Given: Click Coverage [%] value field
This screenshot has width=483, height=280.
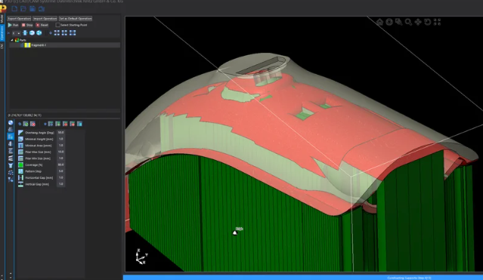Looking at the screenshot, I should click(61, 165).
